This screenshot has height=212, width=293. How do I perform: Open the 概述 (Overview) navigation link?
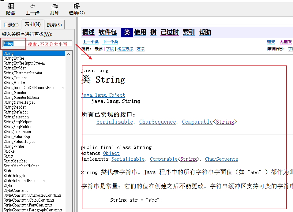[x=88, y=32]
